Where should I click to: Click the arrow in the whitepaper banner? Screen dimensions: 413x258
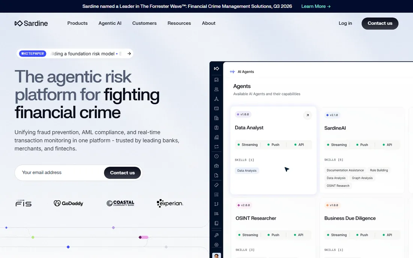pos(129,54)
